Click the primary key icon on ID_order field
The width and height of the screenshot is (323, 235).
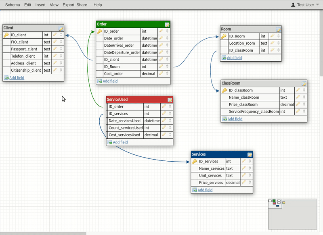pos(99,31)
